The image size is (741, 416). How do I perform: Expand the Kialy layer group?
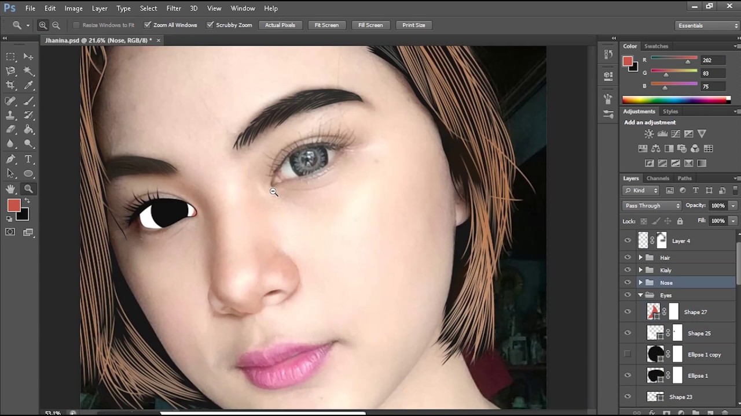(x=640, y=270)
